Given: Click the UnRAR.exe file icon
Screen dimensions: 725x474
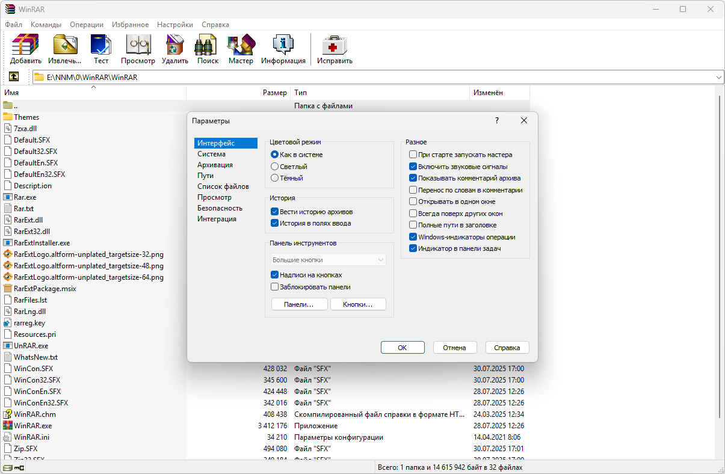Looking at the screenshot, I should click(8, 345).
